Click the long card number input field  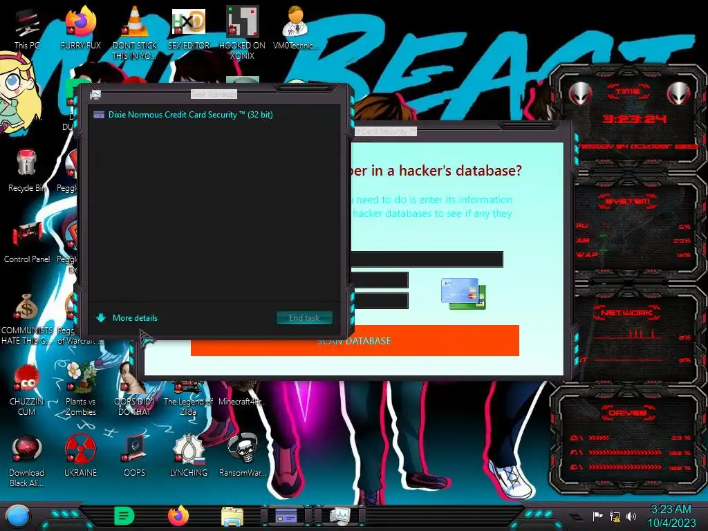427,259
